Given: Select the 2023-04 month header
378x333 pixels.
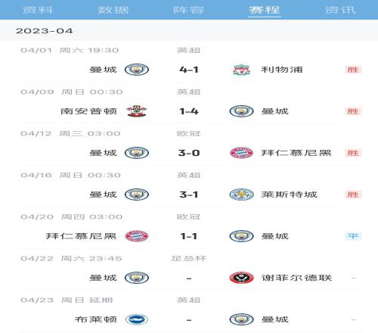Looking at the screenshot, I should (x=44, y=31).
